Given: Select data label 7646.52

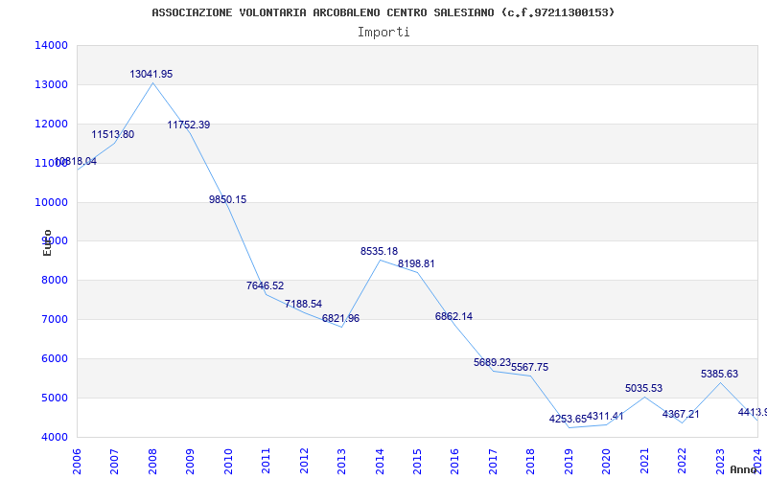Looking at the screenshot, I should pyautogui.click(x=266, y=285).
